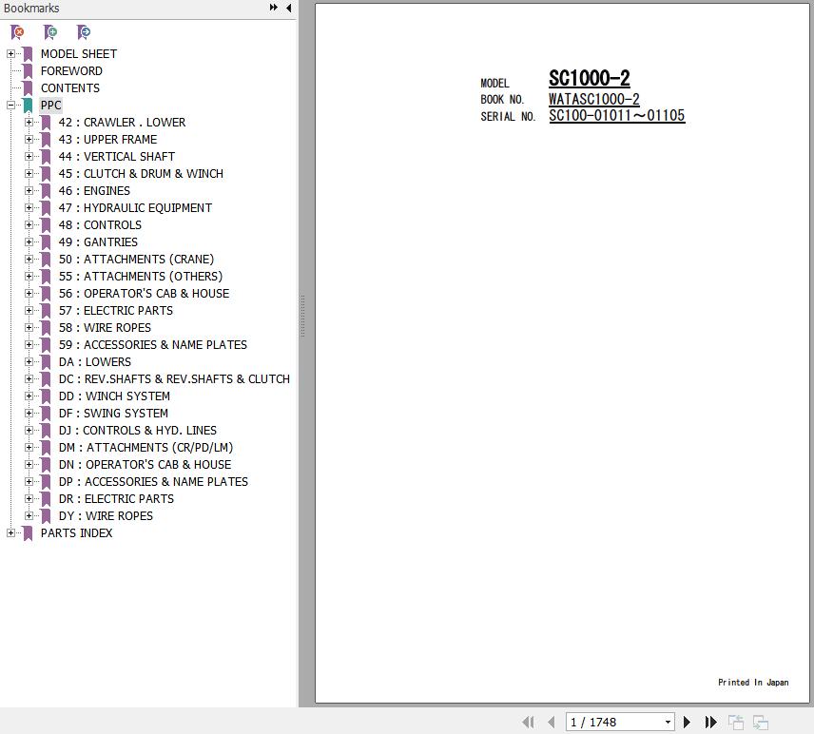Open the page number dropdown arrow
The height and width of the screenshot is (734, 814).
coord(668,722)
